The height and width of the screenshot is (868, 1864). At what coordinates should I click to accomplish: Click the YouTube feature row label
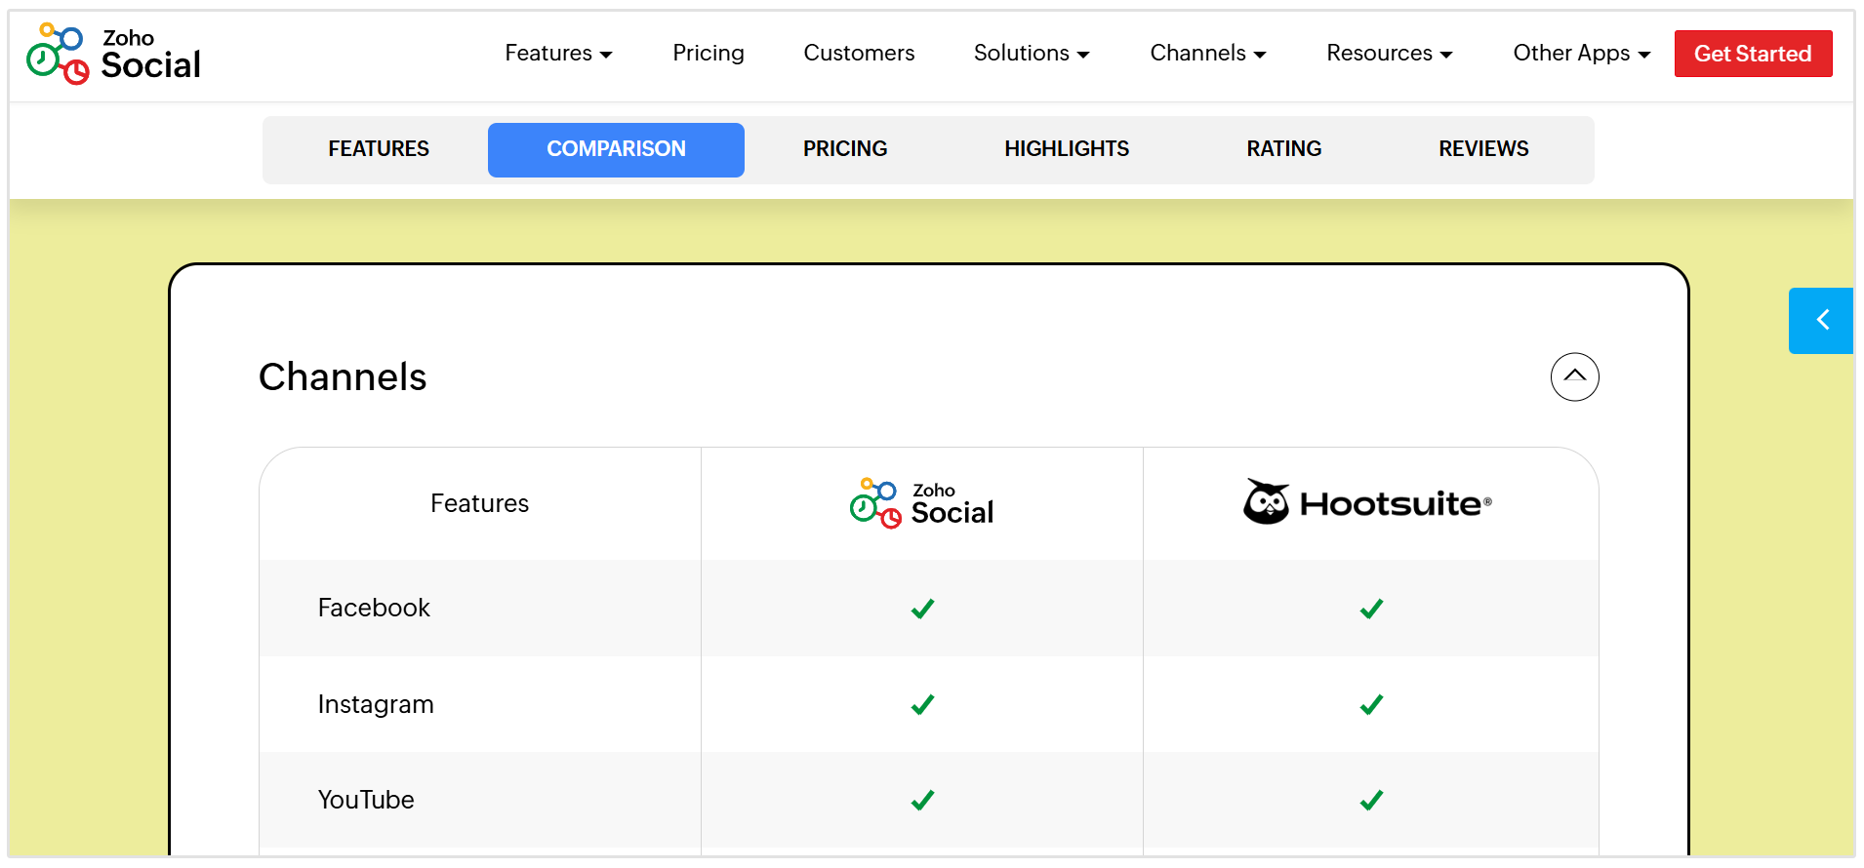click(x=366, y=800)
